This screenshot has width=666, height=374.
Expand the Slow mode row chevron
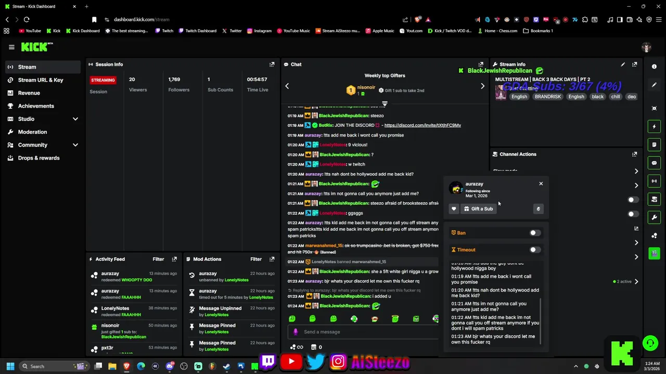point(636,171)
